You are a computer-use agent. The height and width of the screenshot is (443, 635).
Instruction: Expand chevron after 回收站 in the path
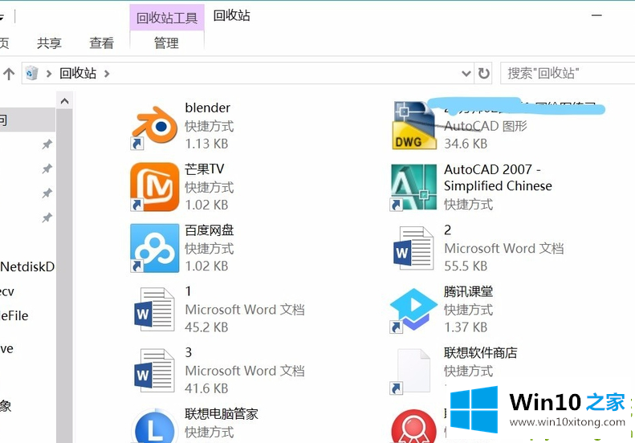[107, 74]
